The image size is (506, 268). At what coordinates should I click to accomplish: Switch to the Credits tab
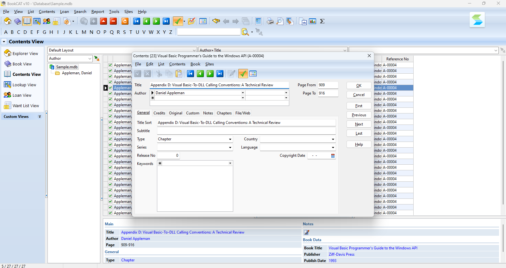click(x=159, y=113)
